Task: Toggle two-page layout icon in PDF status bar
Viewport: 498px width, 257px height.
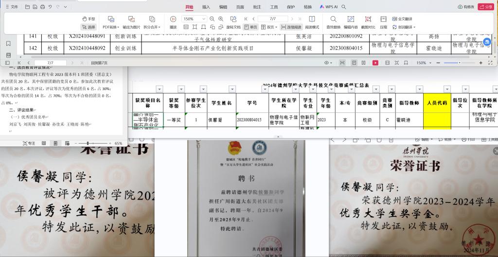Action: 364,63
